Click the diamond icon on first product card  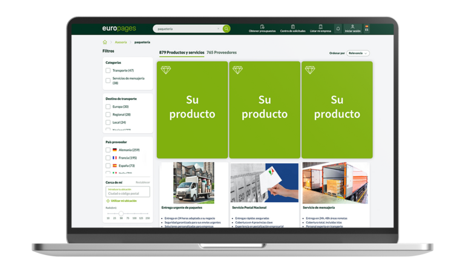click(x=166, y=70)
